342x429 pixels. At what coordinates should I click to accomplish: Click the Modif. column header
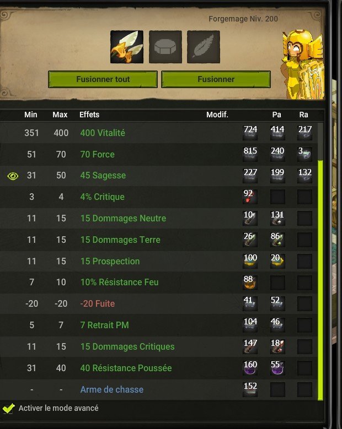[217, 115]
